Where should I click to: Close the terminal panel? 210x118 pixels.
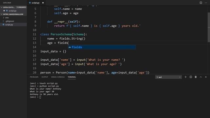tap(206, 77)
